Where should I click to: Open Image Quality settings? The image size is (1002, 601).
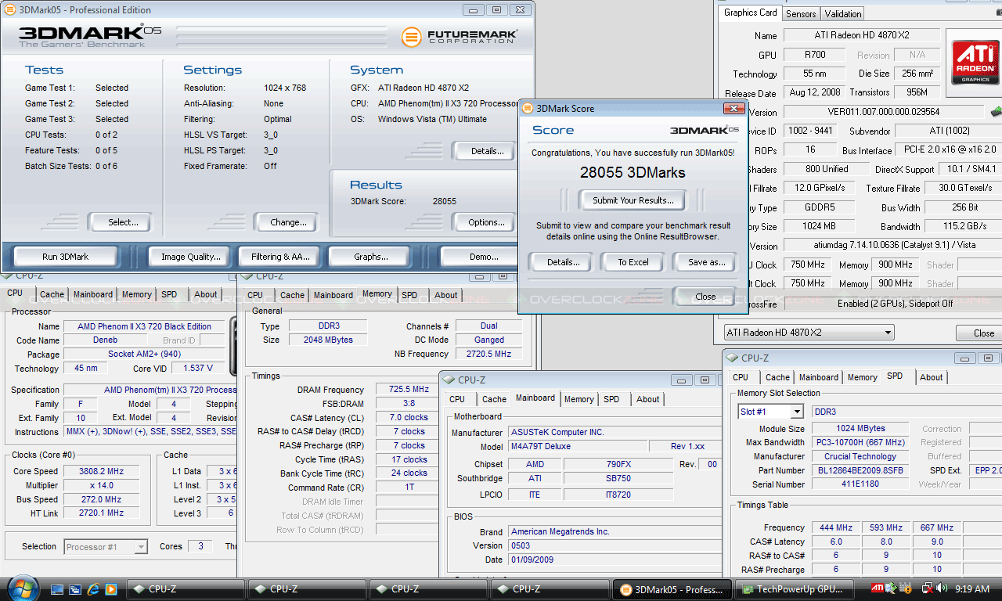point(191,257)
